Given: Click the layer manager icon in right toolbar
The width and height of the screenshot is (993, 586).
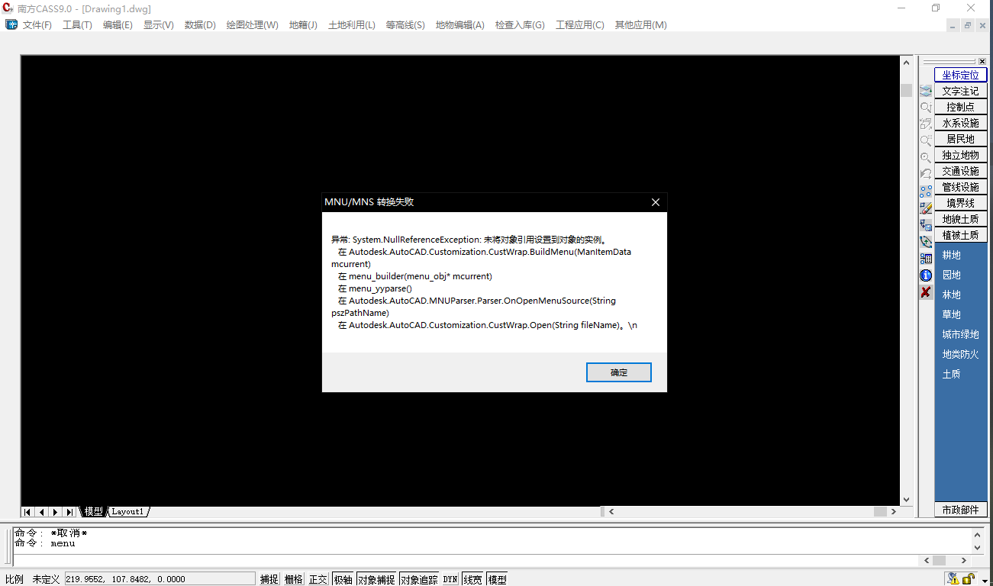Looking at the screenshot, I should (926, 91).
